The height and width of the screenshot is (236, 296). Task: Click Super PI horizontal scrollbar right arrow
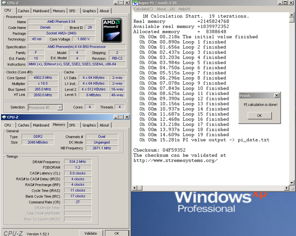(287, 188)
